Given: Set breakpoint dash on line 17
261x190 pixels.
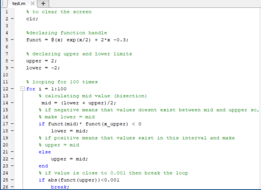Looking at the screenshot, I should point(12,123).
